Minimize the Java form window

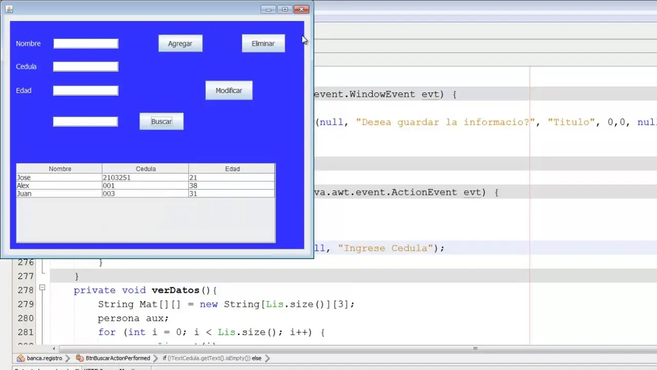coord(268,9)
